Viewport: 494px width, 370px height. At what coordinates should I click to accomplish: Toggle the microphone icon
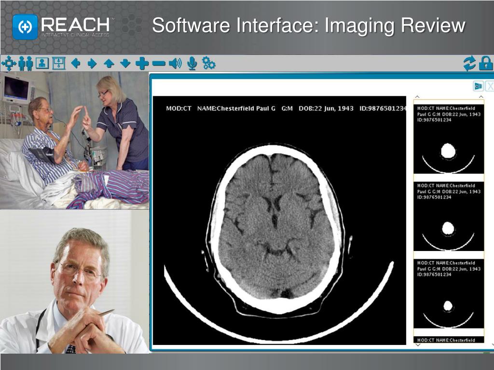[192, 63]
